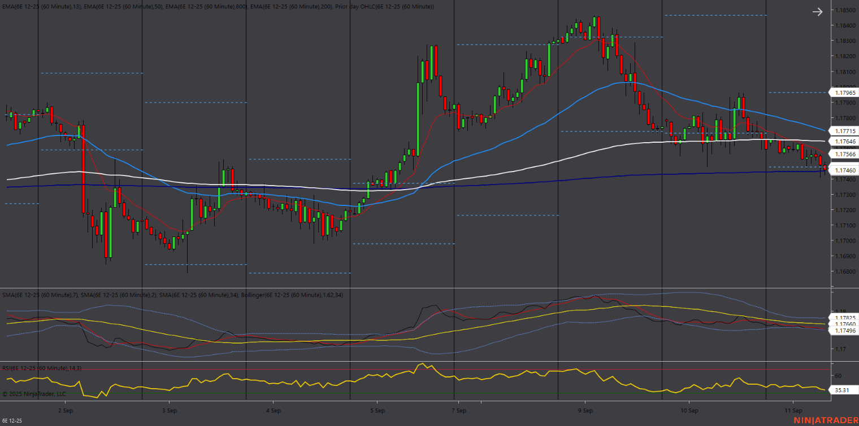Click the EMA indicator label at top
Image resolution: width=859 pixels, height=426 pixels.
coord(218,6)
